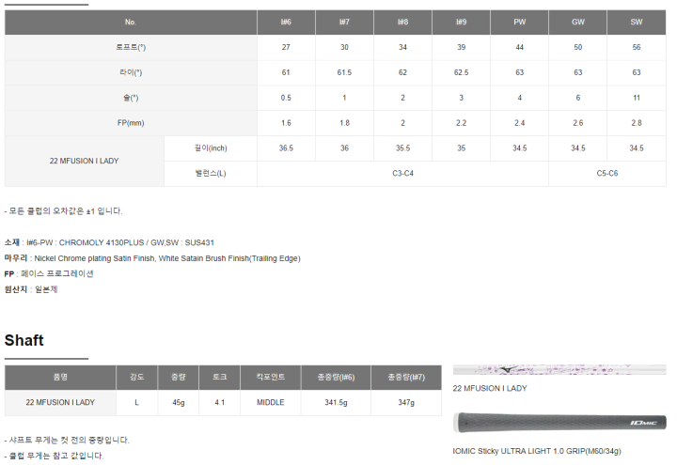Click lie value 61.5 for I#7
Image resolution: width=677 pixels, height=465 pixels.
point(344,72)
